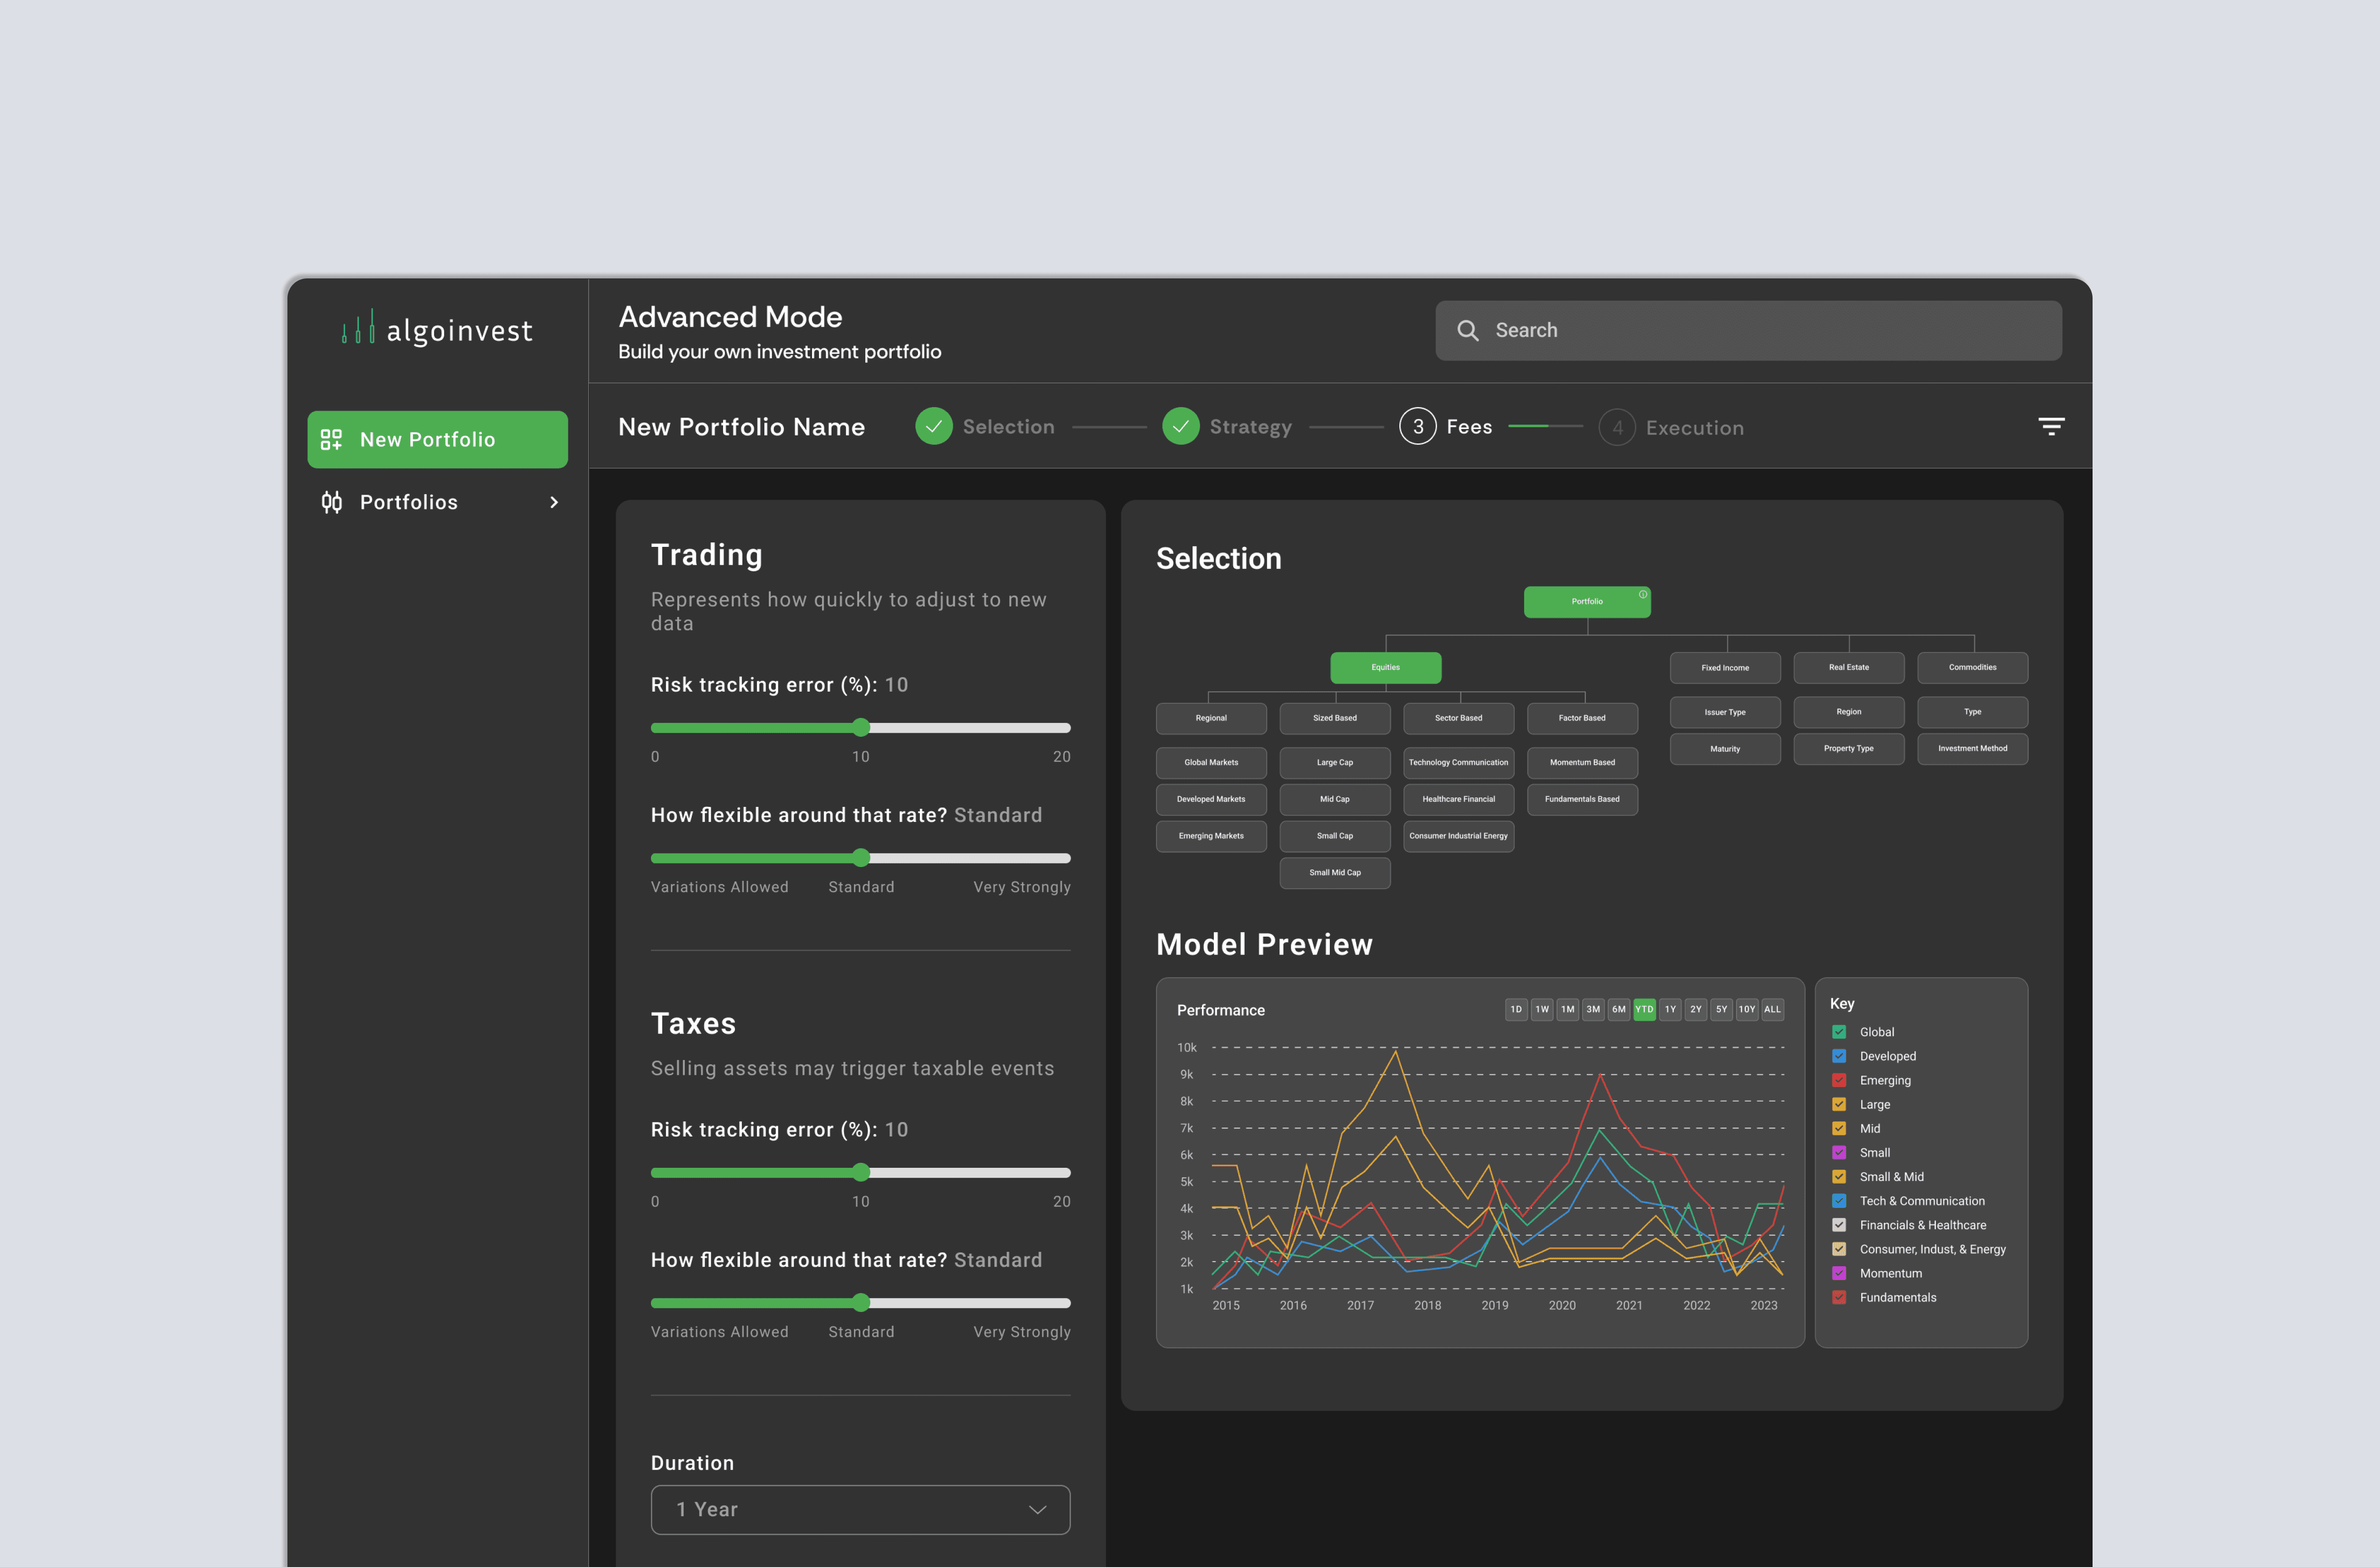
Task: Disable the Momentum key checkbox
Action: [x=1838, y=1273]
